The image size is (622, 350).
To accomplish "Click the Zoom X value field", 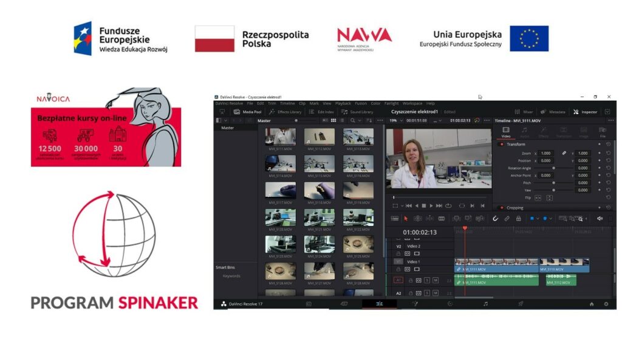I will (546, 153).
